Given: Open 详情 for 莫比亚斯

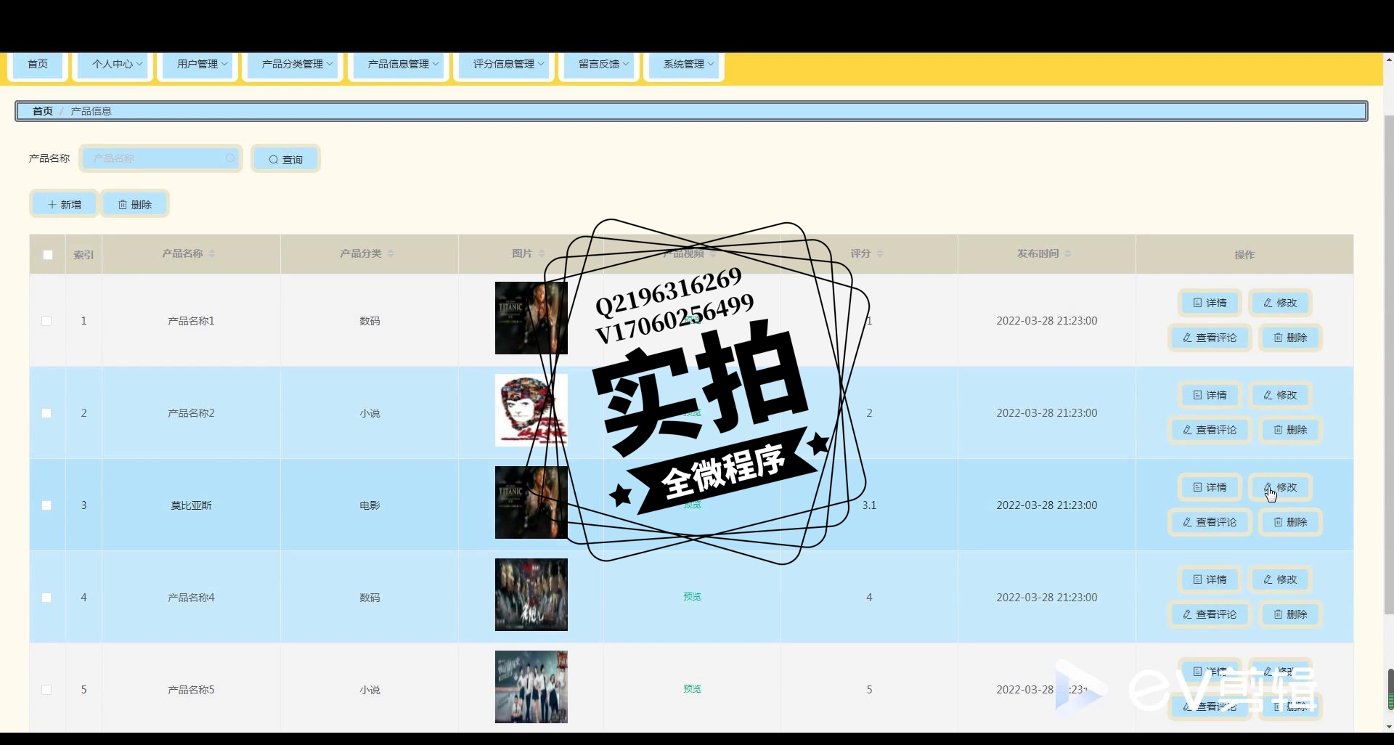Looking at the screenshot, I should [x=1210, y=487].
